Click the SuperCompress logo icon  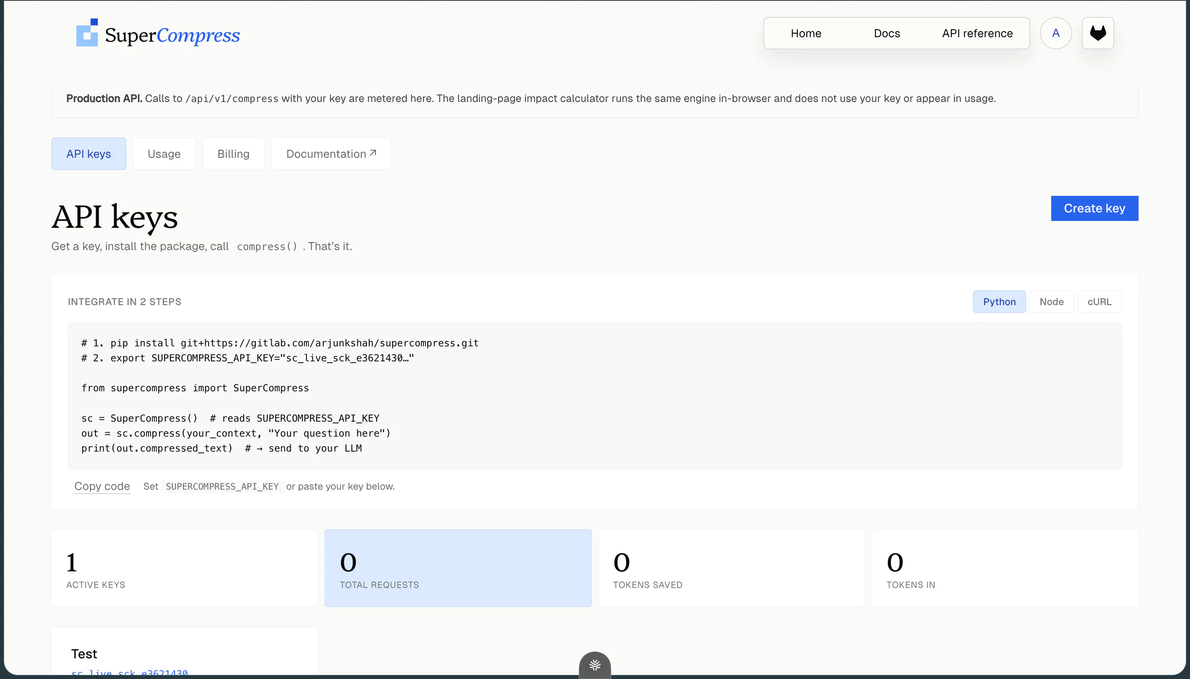pyautogui.click(x=87, y=33)
